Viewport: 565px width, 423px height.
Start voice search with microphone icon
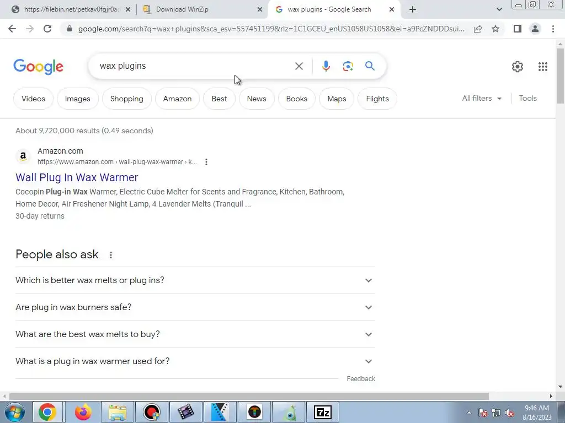point(326,66)
